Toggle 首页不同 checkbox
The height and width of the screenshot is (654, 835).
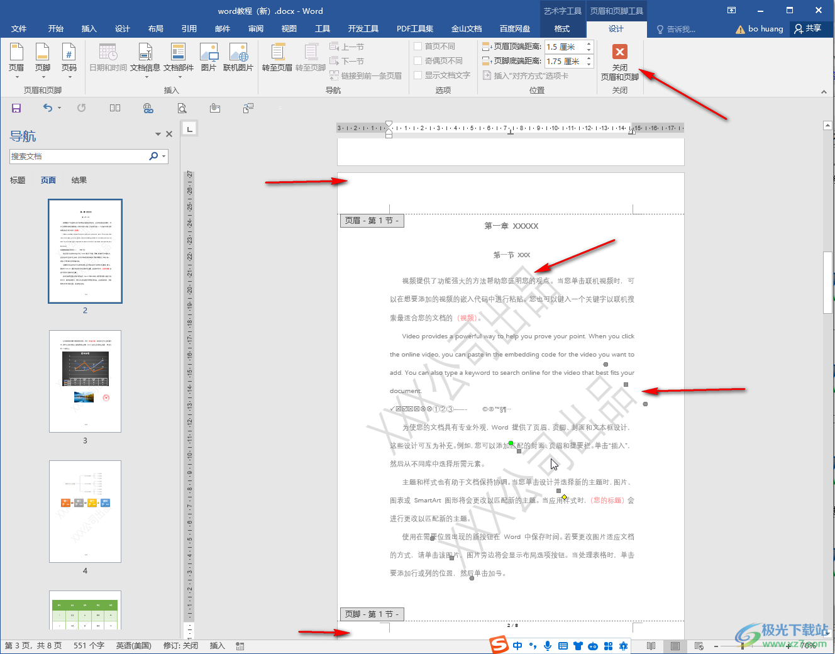point(434,47)
